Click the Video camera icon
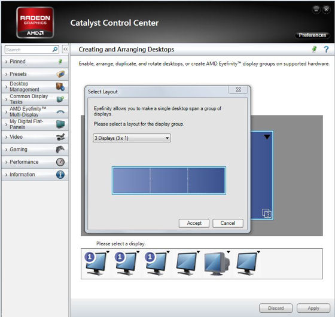335x317 pixels. coord(60,137)
